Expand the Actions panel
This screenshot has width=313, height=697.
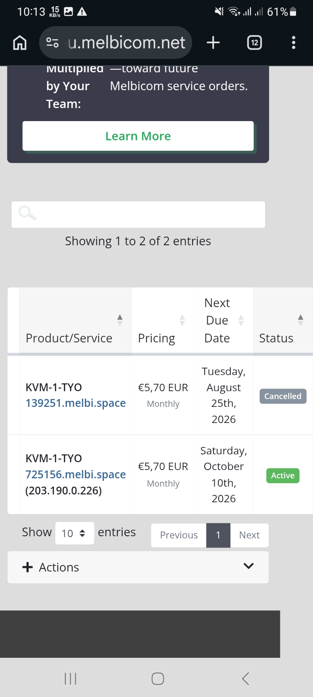click(x=138, y=567)
